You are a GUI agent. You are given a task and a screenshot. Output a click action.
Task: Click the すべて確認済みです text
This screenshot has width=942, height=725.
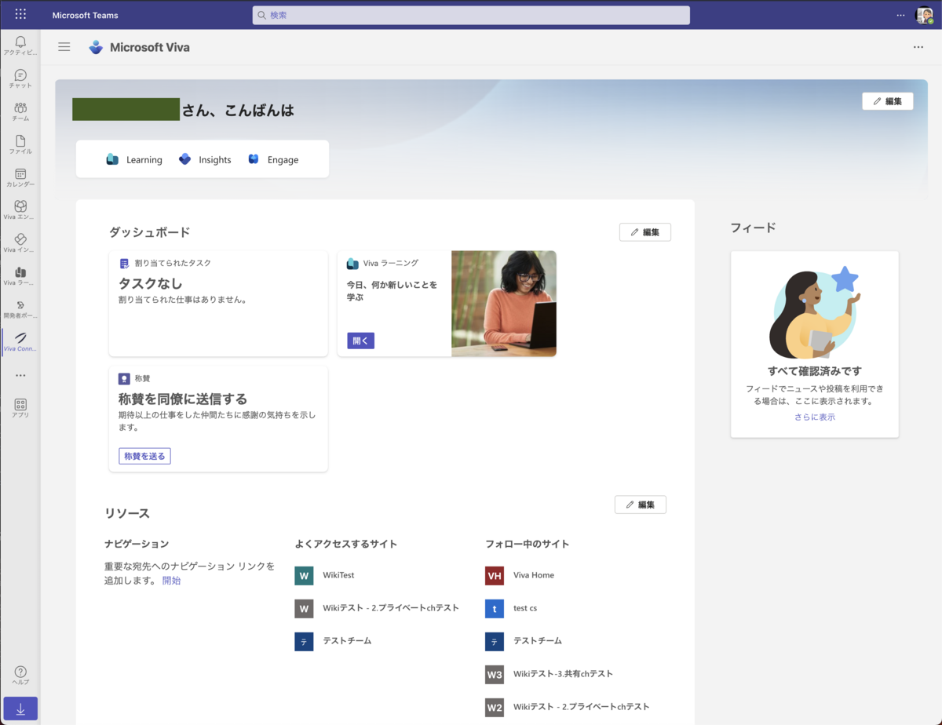coord(814,371)
